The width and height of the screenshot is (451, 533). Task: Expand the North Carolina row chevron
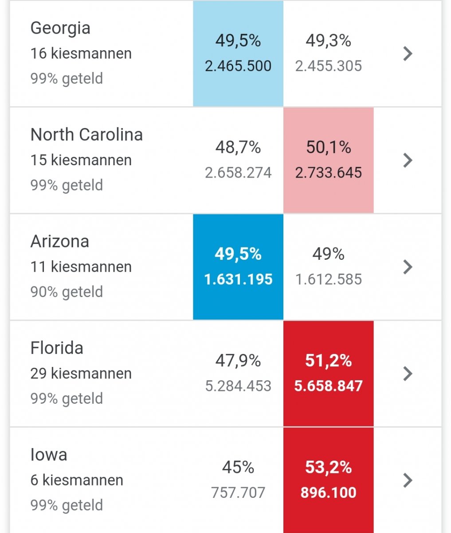tap(408, 160)
